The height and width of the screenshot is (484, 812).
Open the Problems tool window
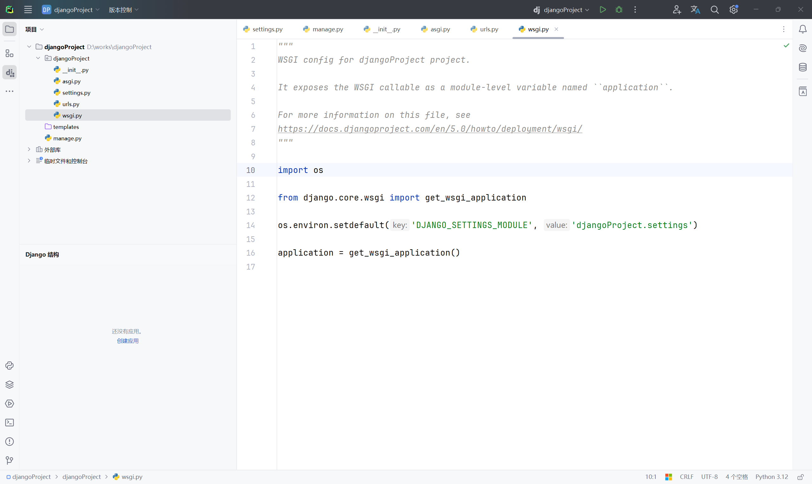10,442
